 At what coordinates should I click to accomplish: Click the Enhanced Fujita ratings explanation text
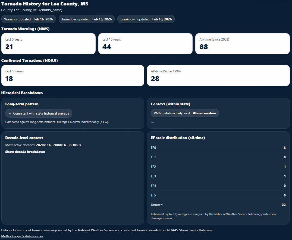213,216
